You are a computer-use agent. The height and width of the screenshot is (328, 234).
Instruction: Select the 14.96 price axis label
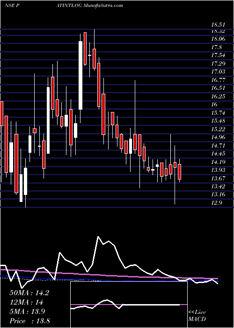coord(218,137)
